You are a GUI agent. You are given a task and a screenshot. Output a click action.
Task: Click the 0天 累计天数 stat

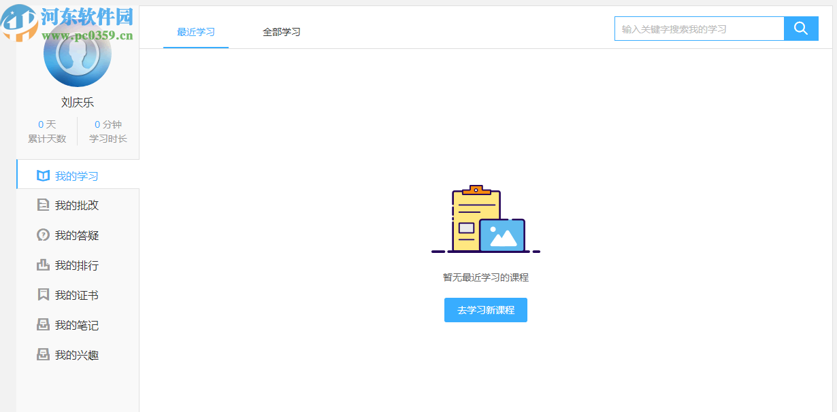tap(46, 131)
